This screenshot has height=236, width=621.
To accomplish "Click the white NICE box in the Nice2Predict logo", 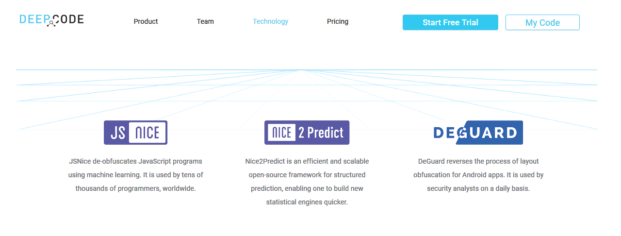I will 282,133.
